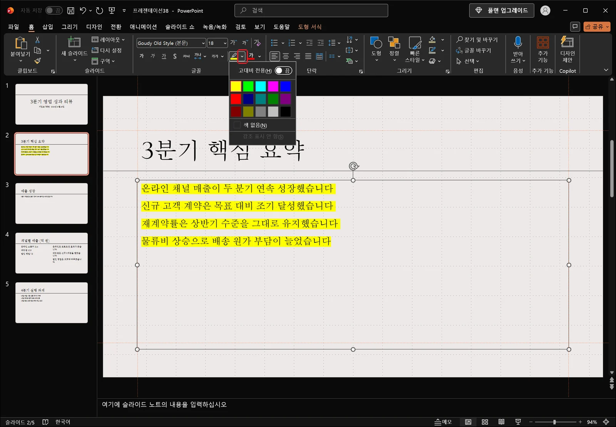
Task: Right-align the paragraph text
Action: pyautogui.click(x=297, y=56)
